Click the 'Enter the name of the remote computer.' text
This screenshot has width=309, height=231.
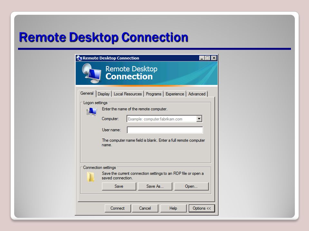coord(135,109)
